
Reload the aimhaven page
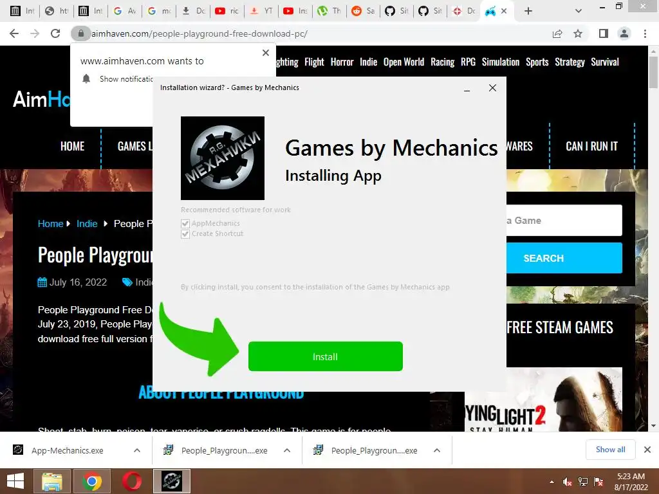pos(55,33)
